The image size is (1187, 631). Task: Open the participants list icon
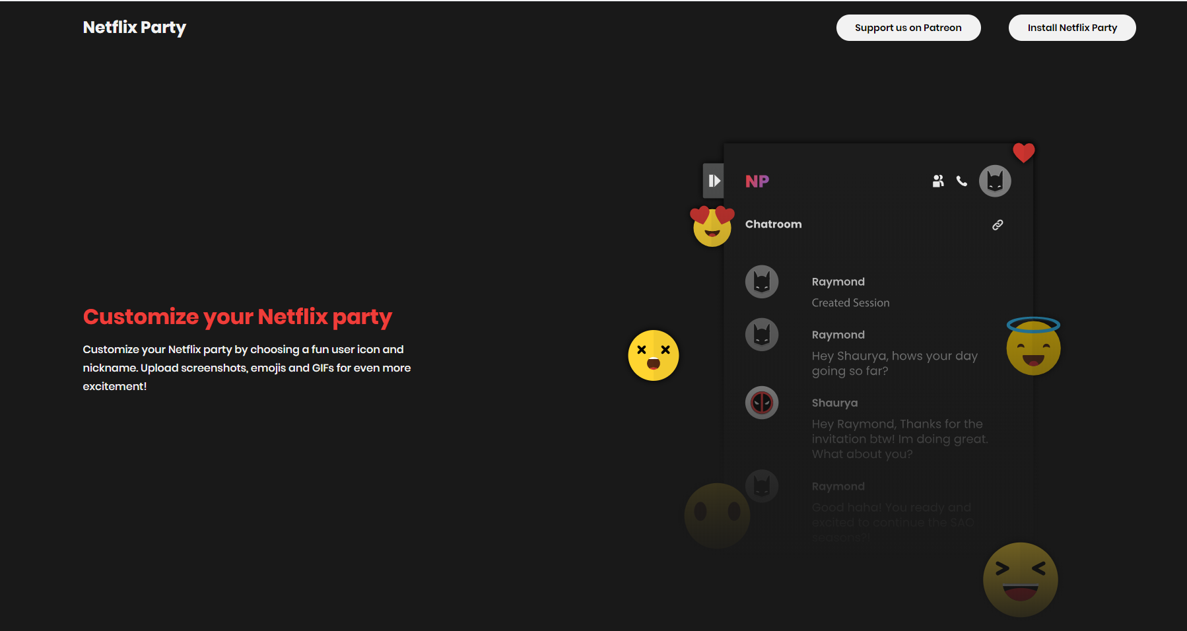click(938, 181)
